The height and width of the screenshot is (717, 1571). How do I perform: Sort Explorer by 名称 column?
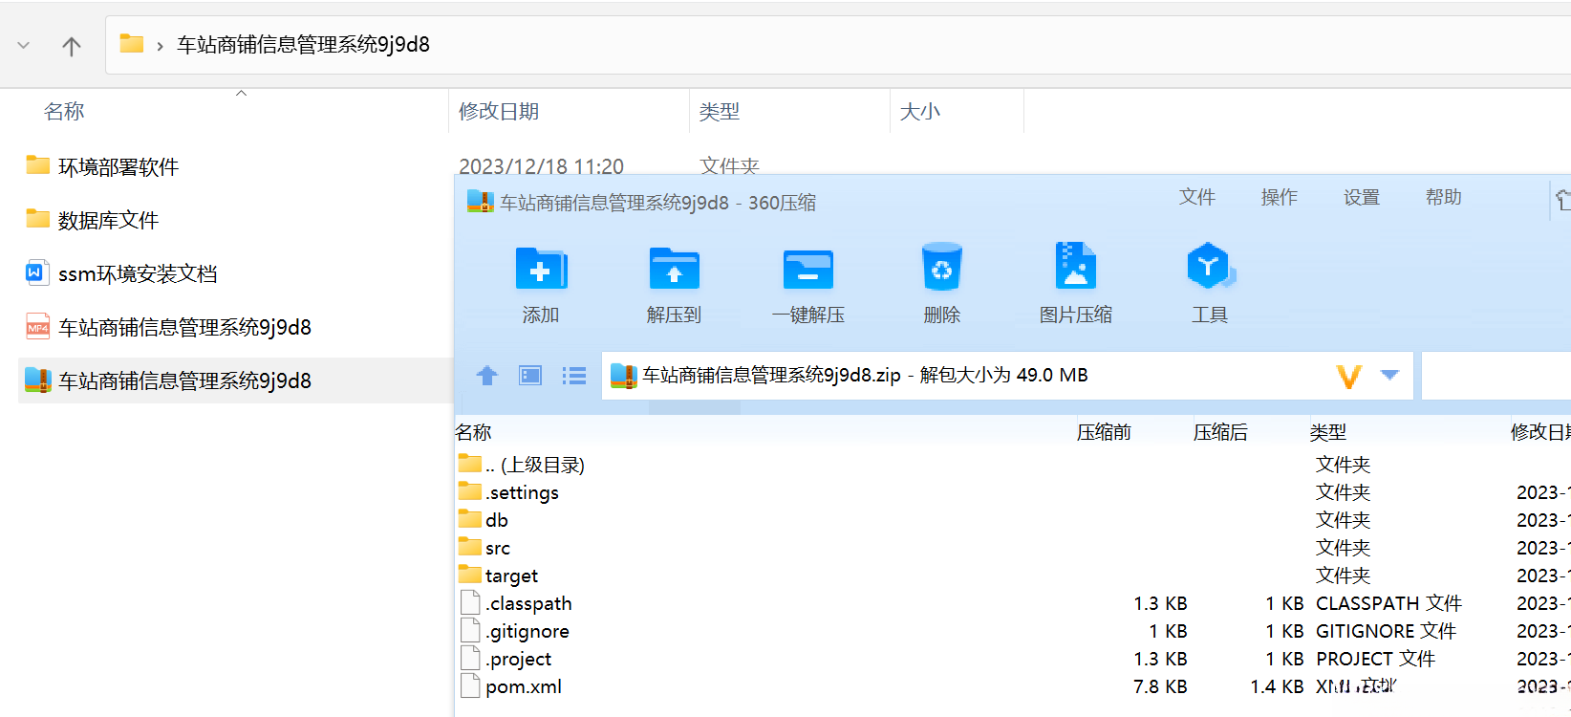[x=64, y=112]
